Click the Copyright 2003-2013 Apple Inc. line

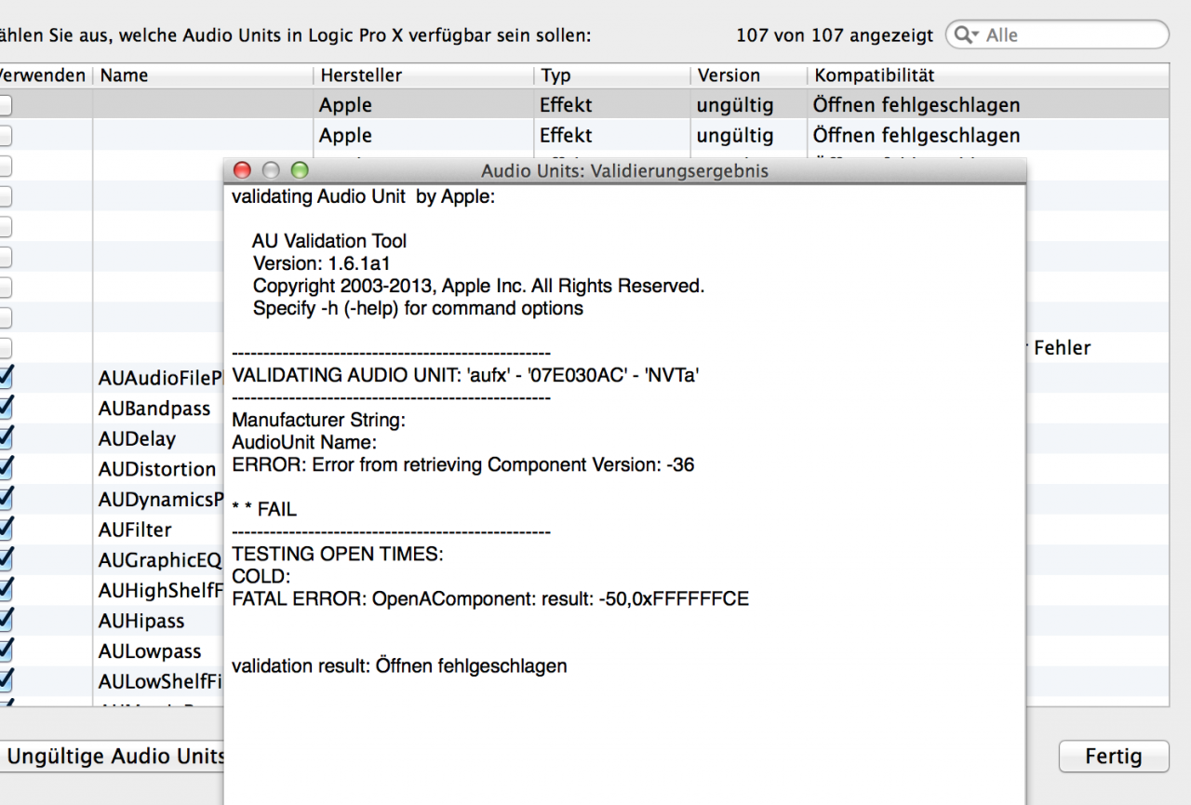[x=478, y=286]
